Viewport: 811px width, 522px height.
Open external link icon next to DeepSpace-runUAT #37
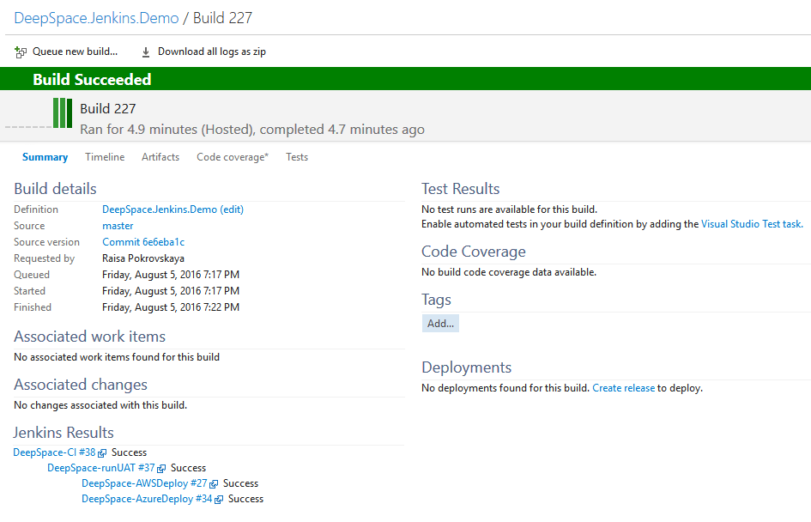tap(161, 469)
